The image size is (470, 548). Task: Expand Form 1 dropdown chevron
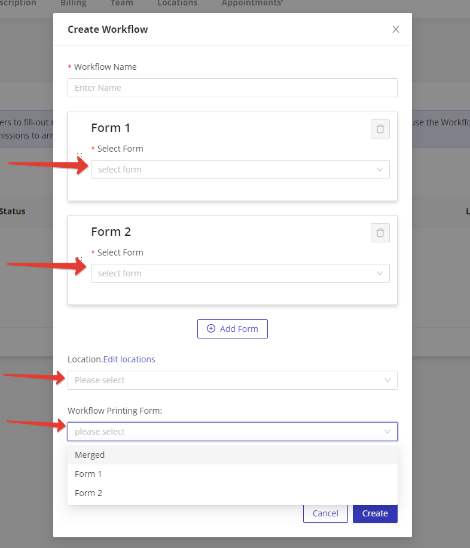379,170
